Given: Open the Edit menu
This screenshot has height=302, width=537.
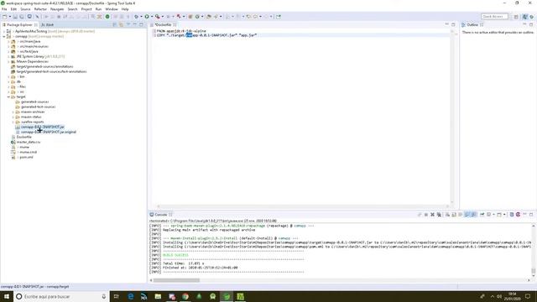Looking at the screenshot, I should point(13,9).
